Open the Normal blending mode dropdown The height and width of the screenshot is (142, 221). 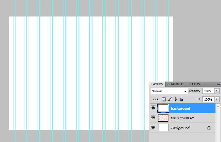point(169,91)
